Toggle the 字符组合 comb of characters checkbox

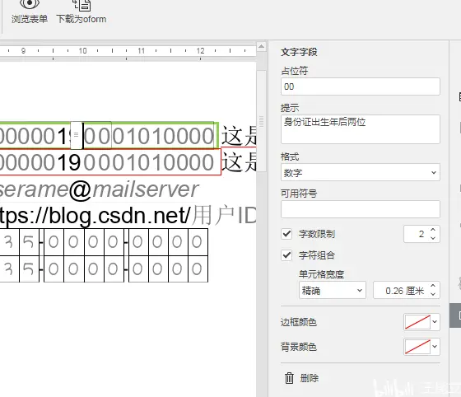pos(286,255)
